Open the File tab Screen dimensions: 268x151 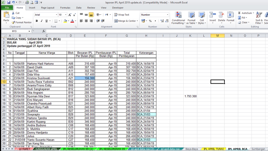click(x=7, y=8)
